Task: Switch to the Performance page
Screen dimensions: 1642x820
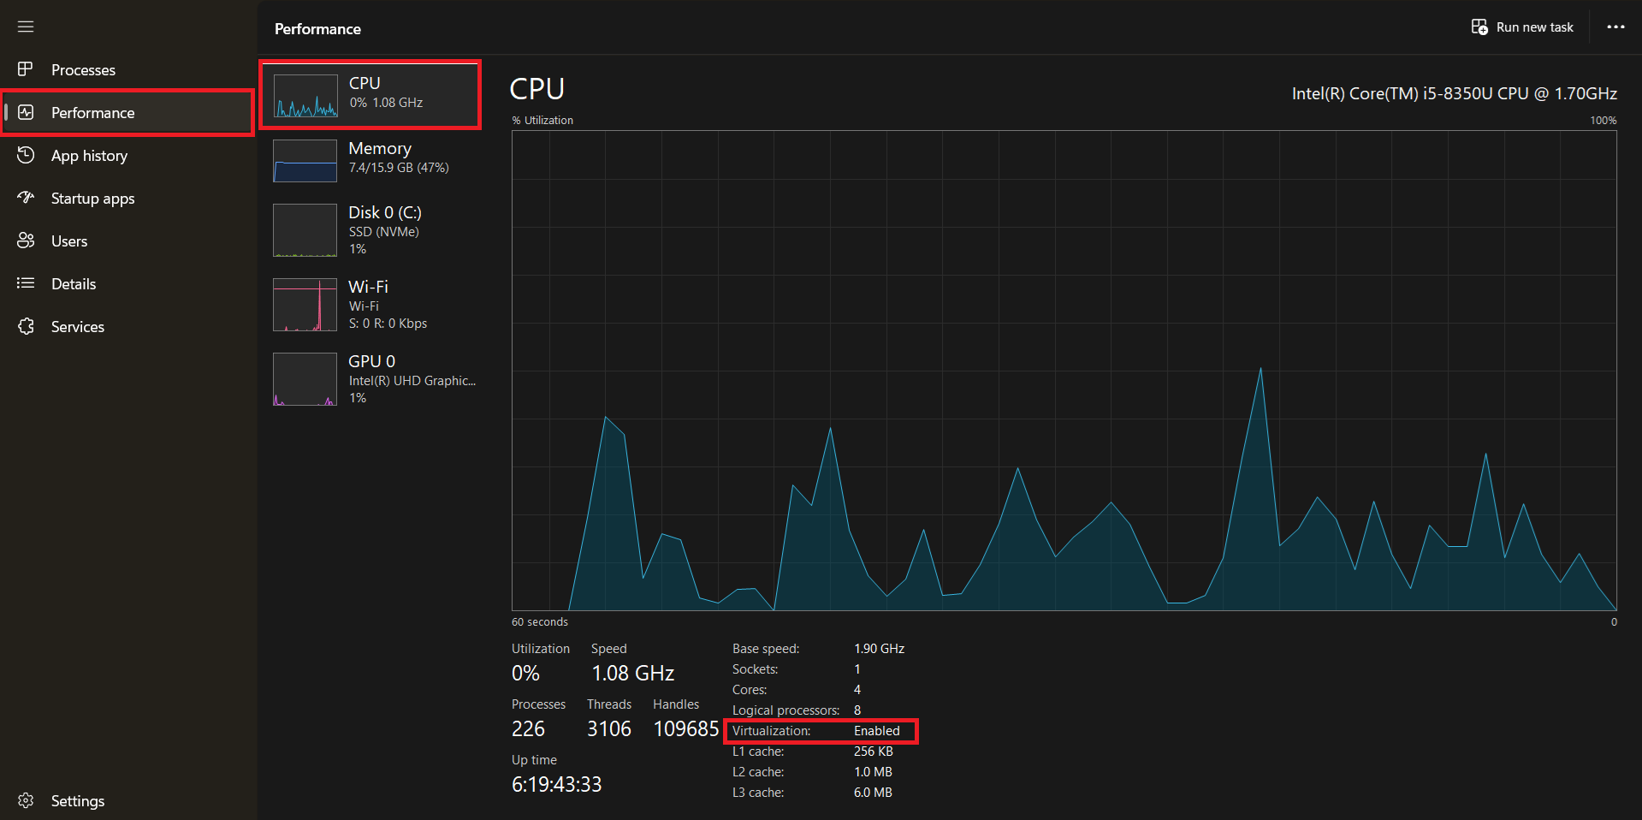Action: 92,112
